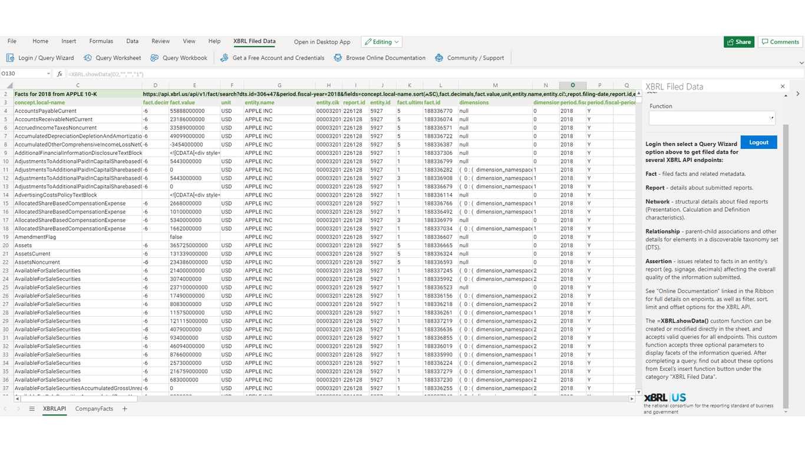Click the horizontal scroll left arrow
Image resolution: width=805 pixels, height=452 pixels.
[x=17, y=399]
